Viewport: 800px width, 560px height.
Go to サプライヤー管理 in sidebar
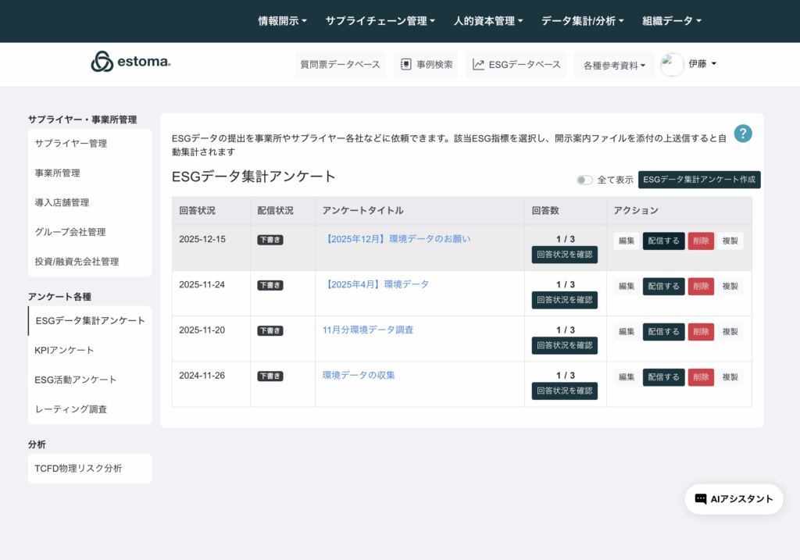[71, 144]
